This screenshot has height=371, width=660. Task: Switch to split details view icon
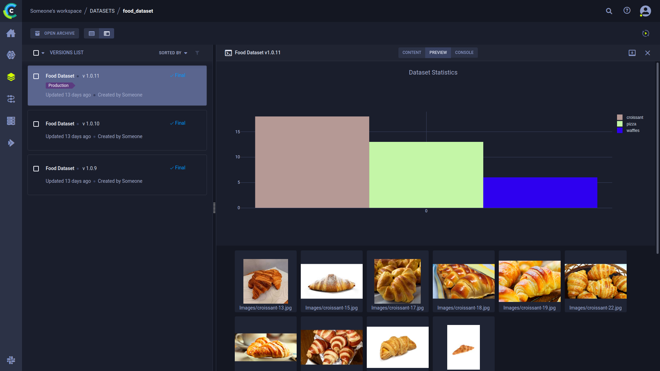pos(107,33)
